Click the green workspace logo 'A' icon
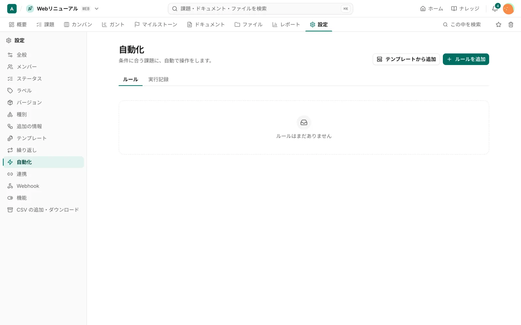This screenshot has height=325, width=521. coord(12,9)
